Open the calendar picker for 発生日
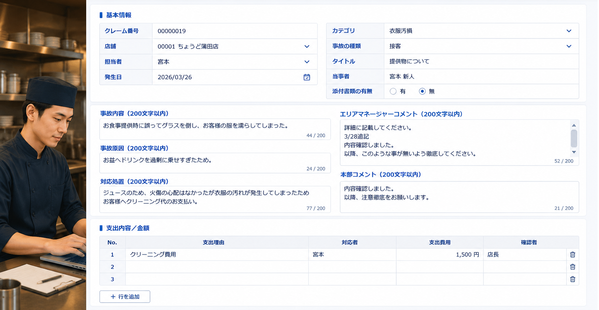The image size is (599, 310). coord(307,77)
